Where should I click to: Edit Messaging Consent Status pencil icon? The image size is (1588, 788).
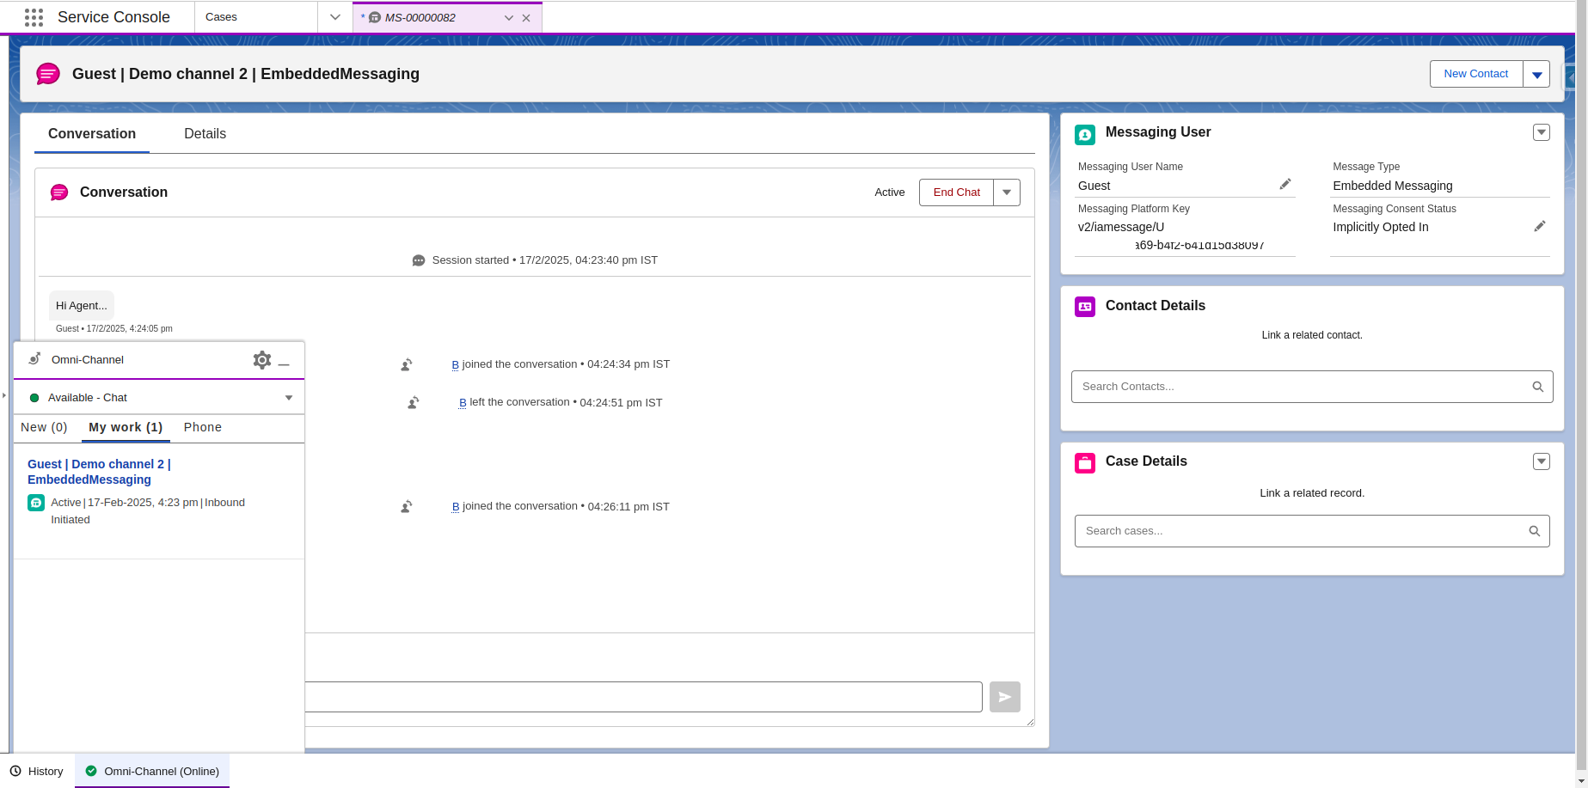(x=1540, y=226)
